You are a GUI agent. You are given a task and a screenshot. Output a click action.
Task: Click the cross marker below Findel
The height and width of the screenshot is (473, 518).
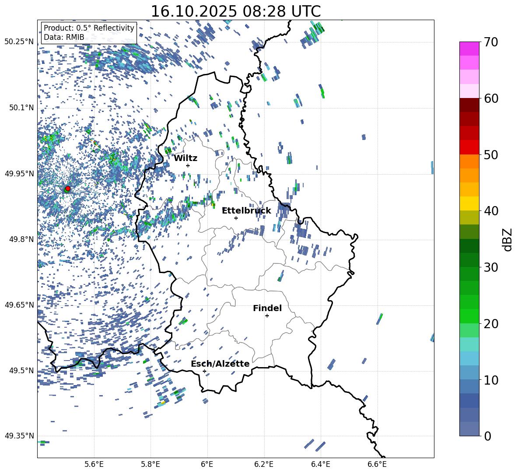pyautogui.click(x=267, y=316)
